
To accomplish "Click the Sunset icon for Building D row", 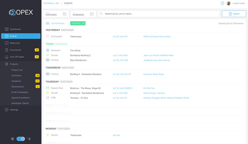I will (48, 93).
